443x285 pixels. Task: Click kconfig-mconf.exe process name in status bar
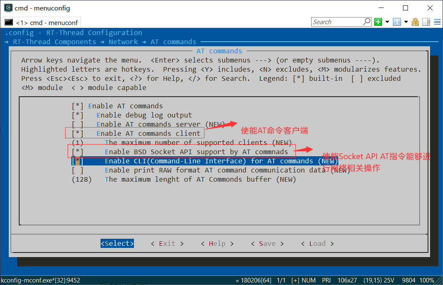click(41, 280)
